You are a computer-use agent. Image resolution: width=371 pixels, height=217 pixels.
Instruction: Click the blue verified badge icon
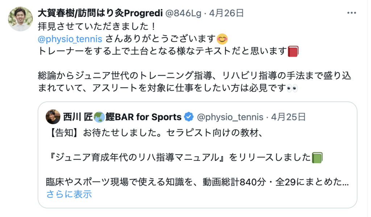click(189, 117)
